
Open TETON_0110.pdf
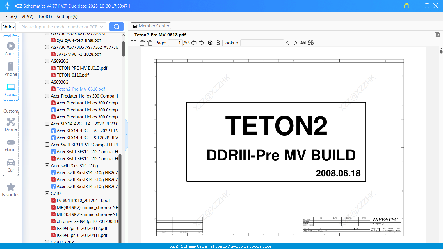coord(73,75)
